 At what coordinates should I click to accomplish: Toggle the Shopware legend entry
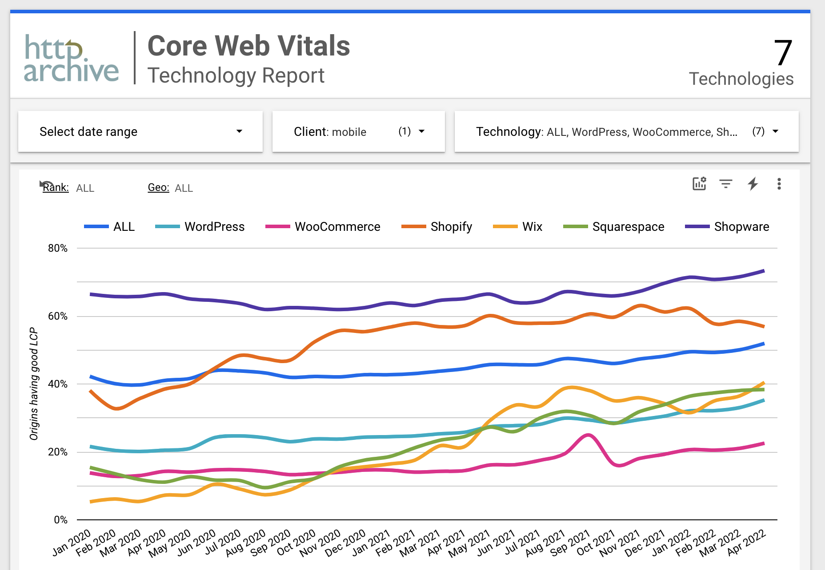[727, 226]
